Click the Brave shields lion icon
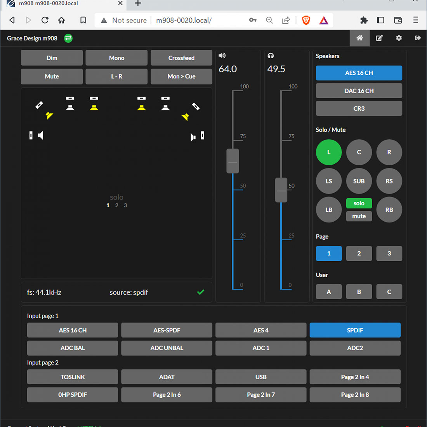 (306, 20)
